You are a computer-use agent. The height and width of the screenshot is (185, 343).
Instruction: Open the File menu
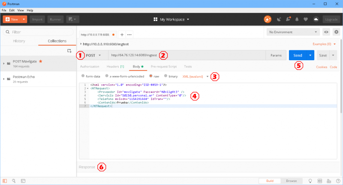4,10
